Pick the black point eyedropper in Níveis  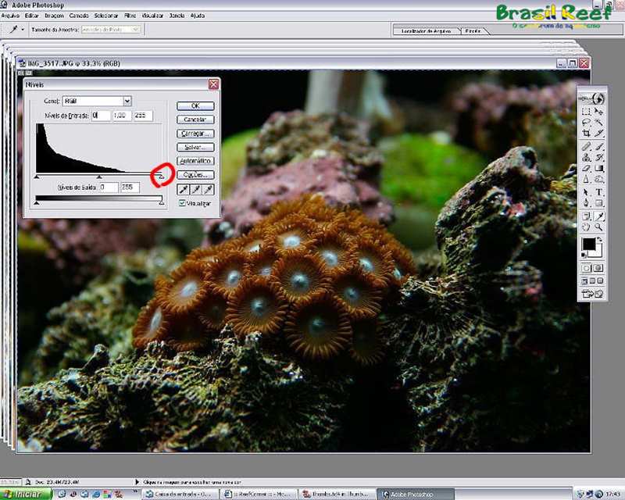[x=182, y=188]
